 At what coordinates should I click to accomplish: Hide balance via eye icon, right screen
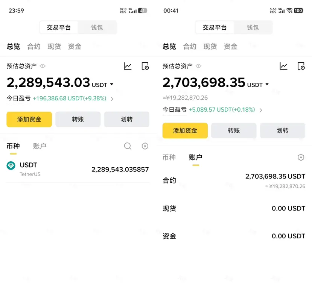point(198,66)
